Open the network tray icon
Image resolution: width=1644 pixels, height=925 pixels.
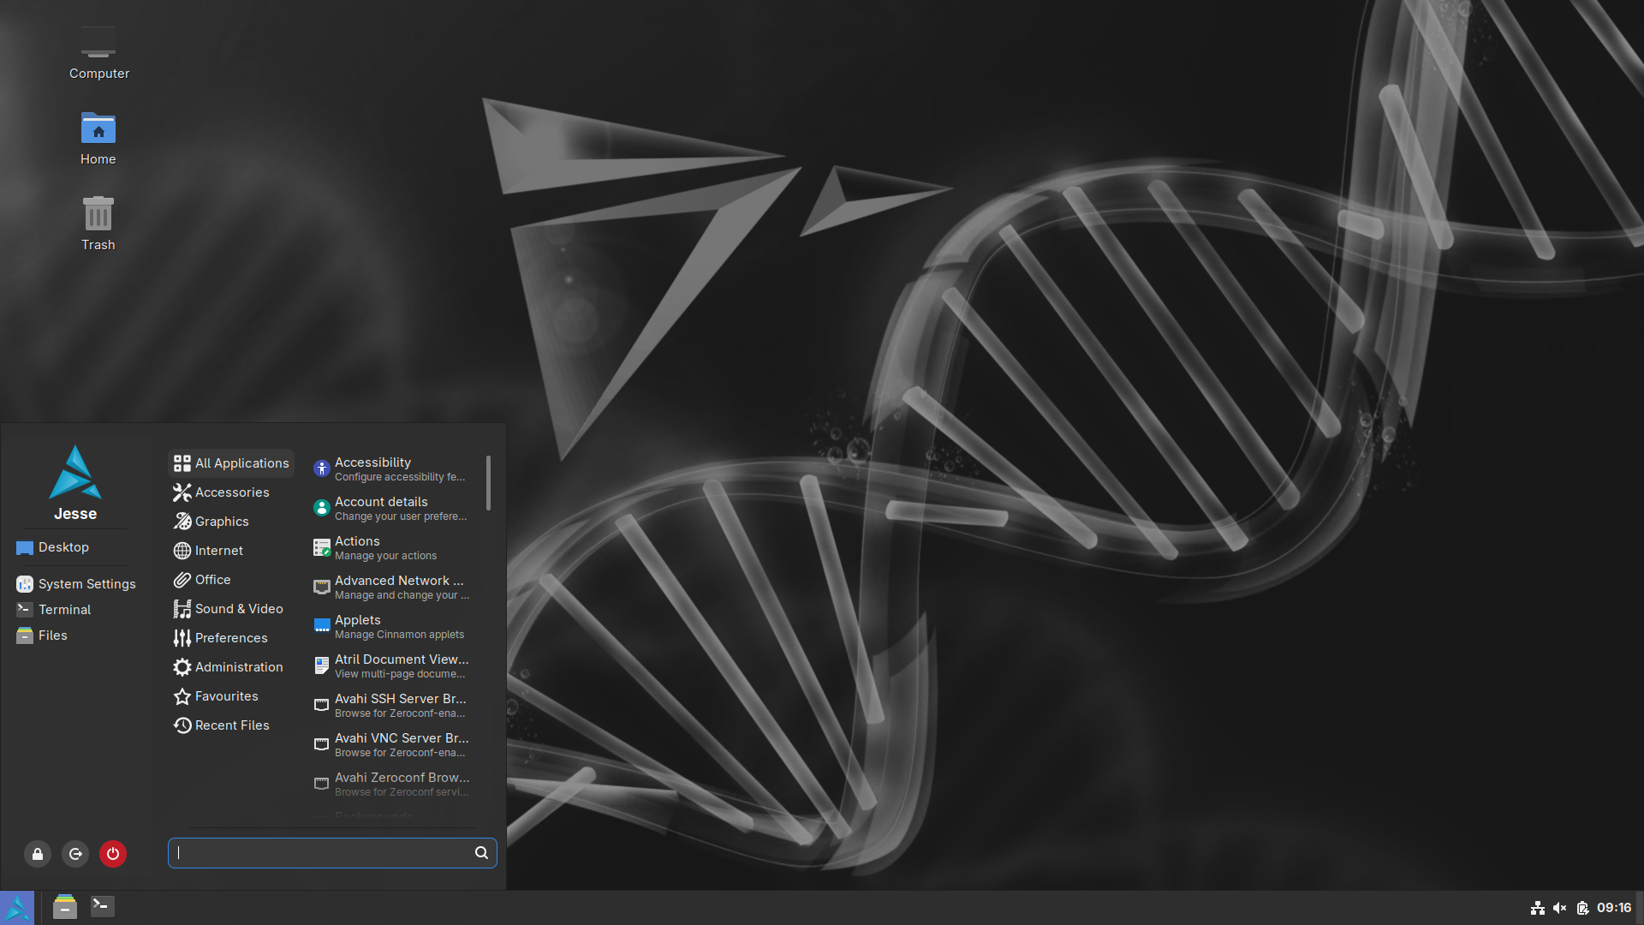1538,908
